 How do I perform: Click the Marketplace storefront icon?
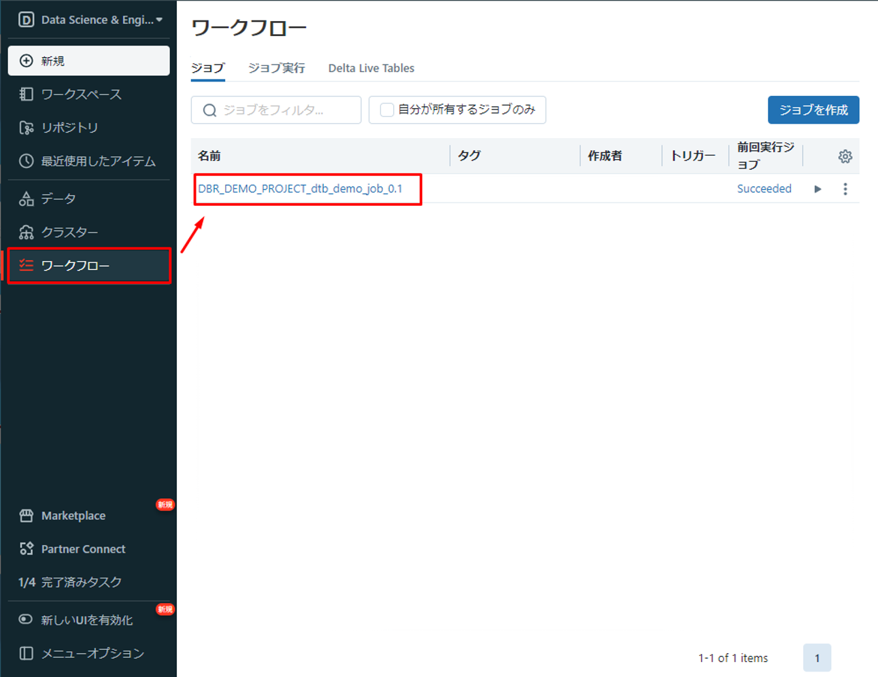click(x=26, y=516)
